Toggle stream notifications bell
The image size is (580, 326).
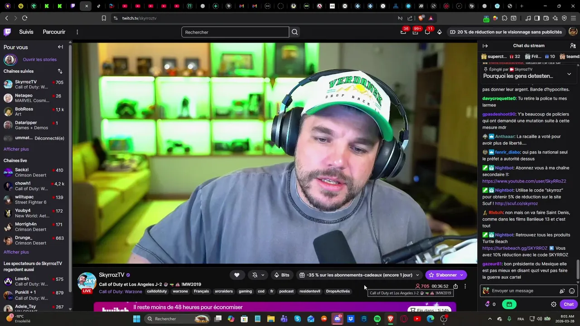pyautogui.click(x=255, y=275)
